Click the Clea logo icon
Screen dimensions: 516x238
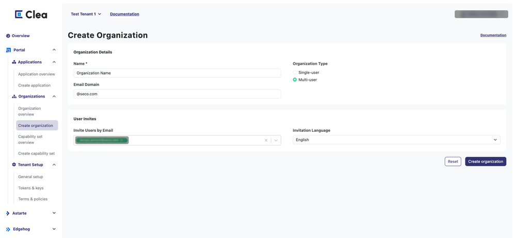tap(19, 14)
